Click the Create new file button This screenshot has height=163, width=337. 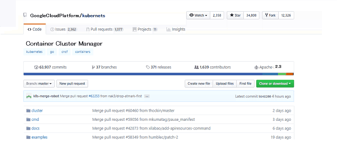(199, 84)
